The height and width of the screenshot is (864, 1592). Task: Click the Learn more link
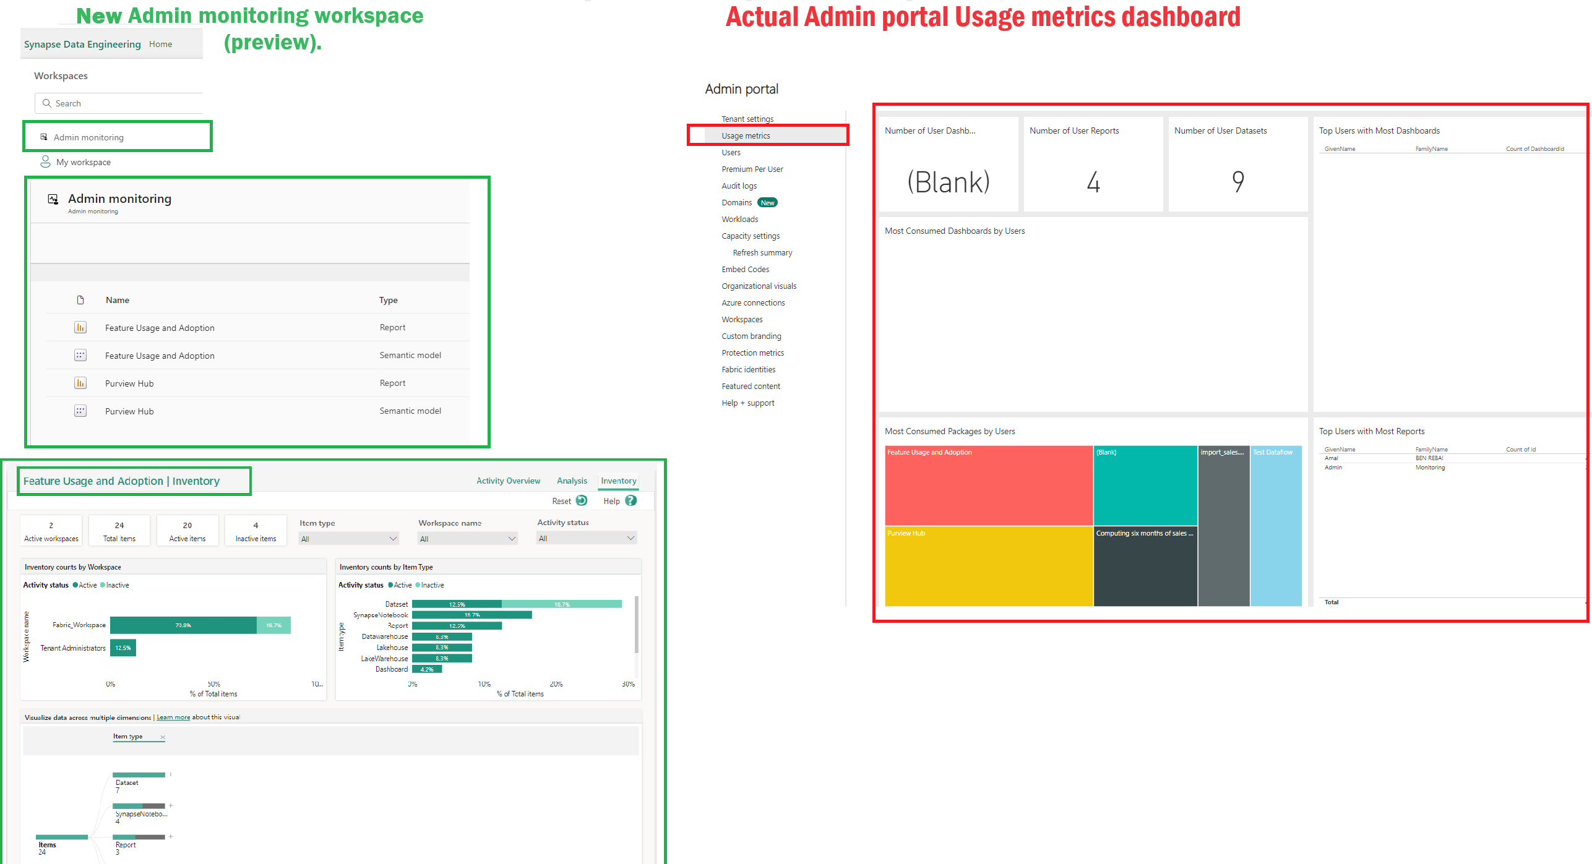173,717
